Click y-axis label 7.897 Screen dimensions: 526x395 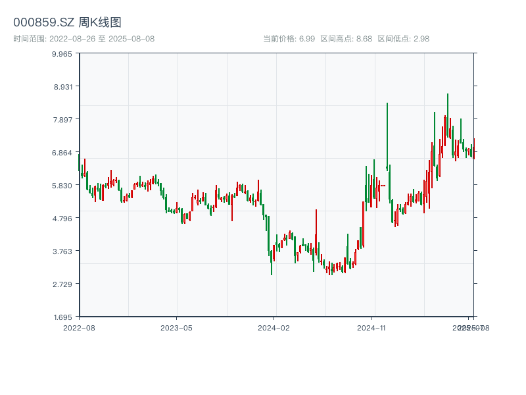pos(62,120)
